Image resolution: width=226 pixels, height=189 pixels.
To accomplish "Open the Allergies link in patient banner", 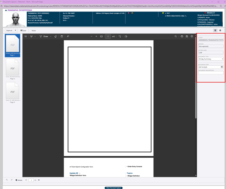I will [211, 13].
